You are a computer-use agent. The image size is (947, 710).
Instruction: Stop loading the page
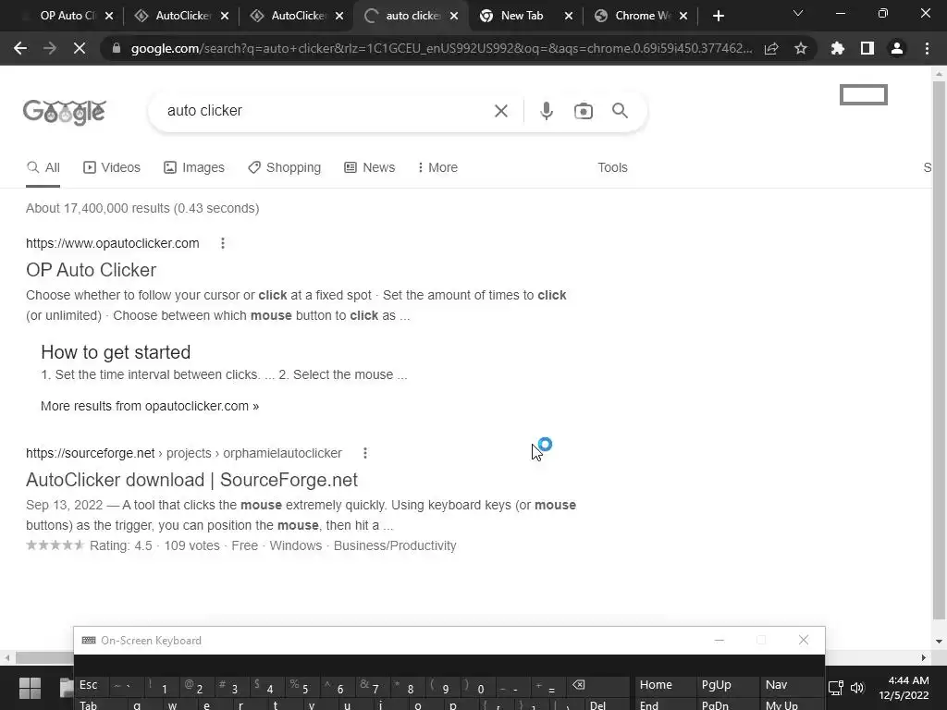point(80,48)
